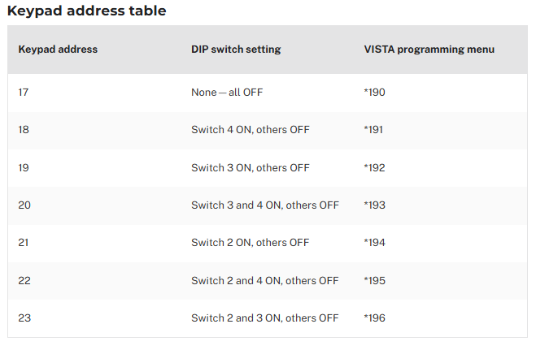This screenshot has height=350, width=536.
Task: Click Switch 3 and 4 ON cell
Action: pos(265,205)
